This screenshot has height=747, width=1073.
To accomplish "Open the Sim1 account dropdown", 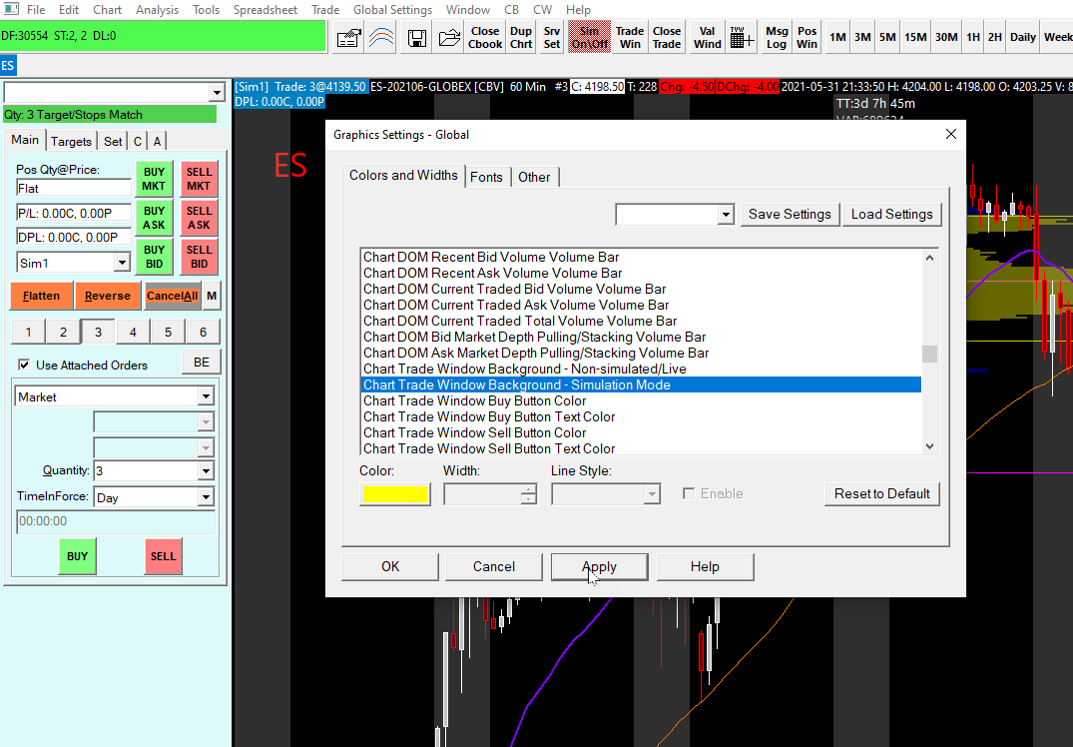I will tap(122, 263).
